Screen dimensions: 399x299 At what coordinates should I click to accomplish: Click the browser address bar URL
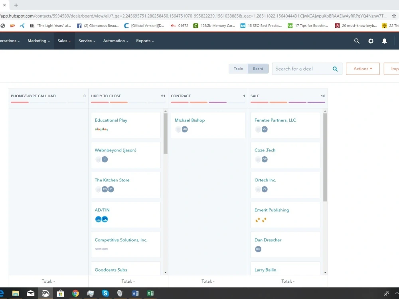coord(194,16)
